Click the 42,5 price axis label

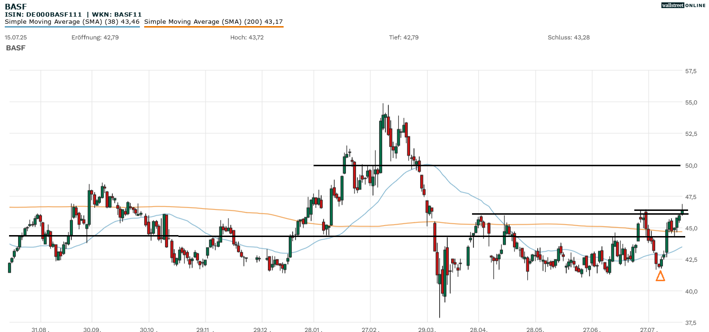[690, 260]
